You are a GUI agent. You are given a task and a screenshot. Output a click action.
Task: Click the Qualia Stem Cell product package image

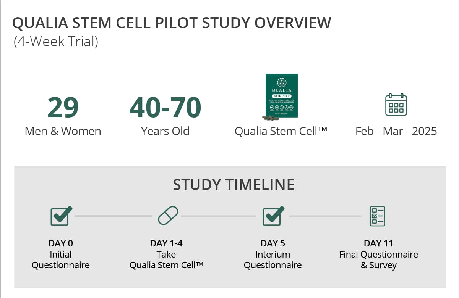point(282,95)
